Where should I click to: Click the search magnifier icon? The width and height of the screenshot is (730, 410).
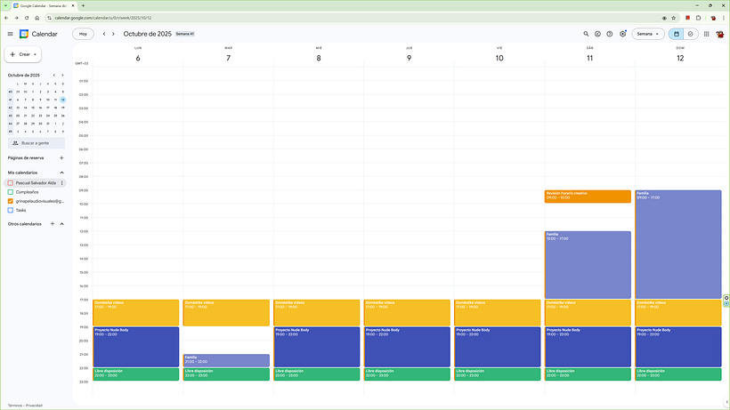pyautogui.click(x=587, y=34)
